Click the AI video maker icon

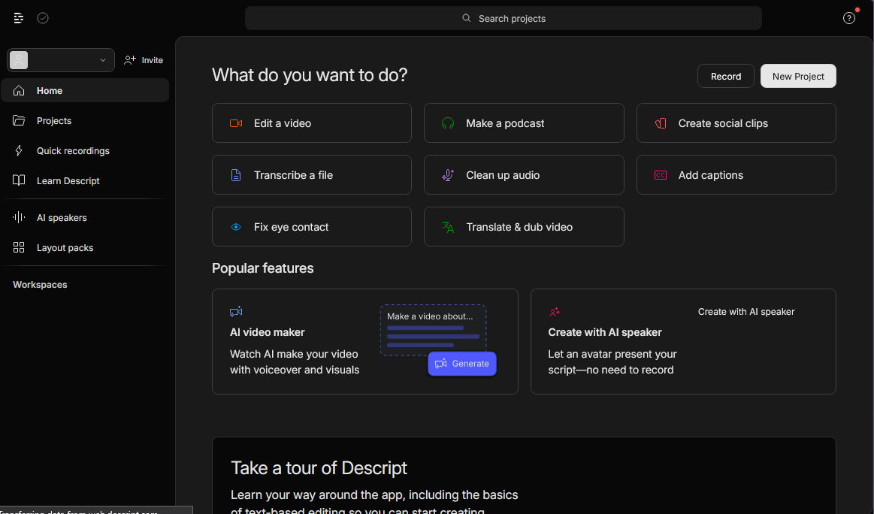click(x=236, y=312)
